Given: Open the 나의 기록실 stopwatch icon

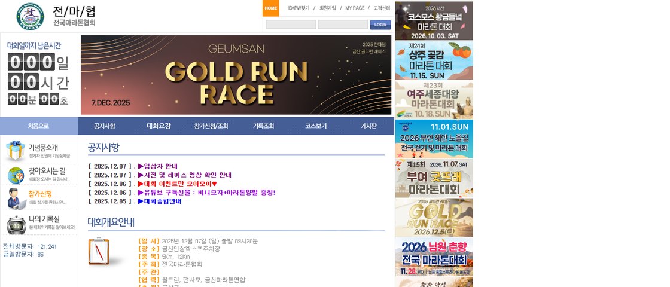Looking at the screenshot, I should (x=16, y=224).
